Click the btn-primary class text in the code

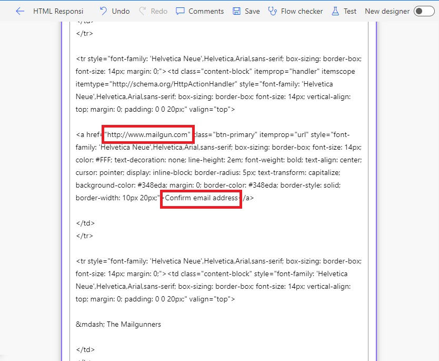(x=236, y=134)
